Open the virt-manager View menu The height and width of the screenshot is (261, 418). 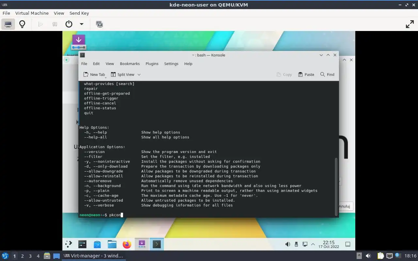coord(59,13)
